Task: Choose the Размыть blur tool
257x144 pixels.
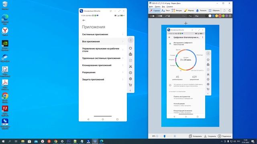Action: [x=201, y=11]
